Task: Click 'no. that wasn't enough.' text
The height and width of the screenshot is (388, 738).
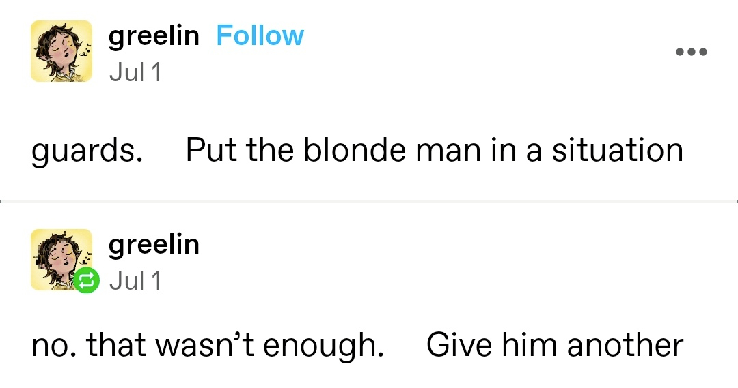Action: [x=208, y=345]
